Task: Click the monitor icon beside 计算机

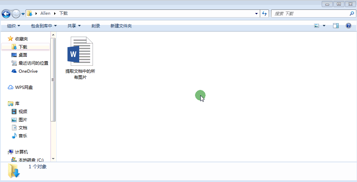Action: click(x=11, y=152)
